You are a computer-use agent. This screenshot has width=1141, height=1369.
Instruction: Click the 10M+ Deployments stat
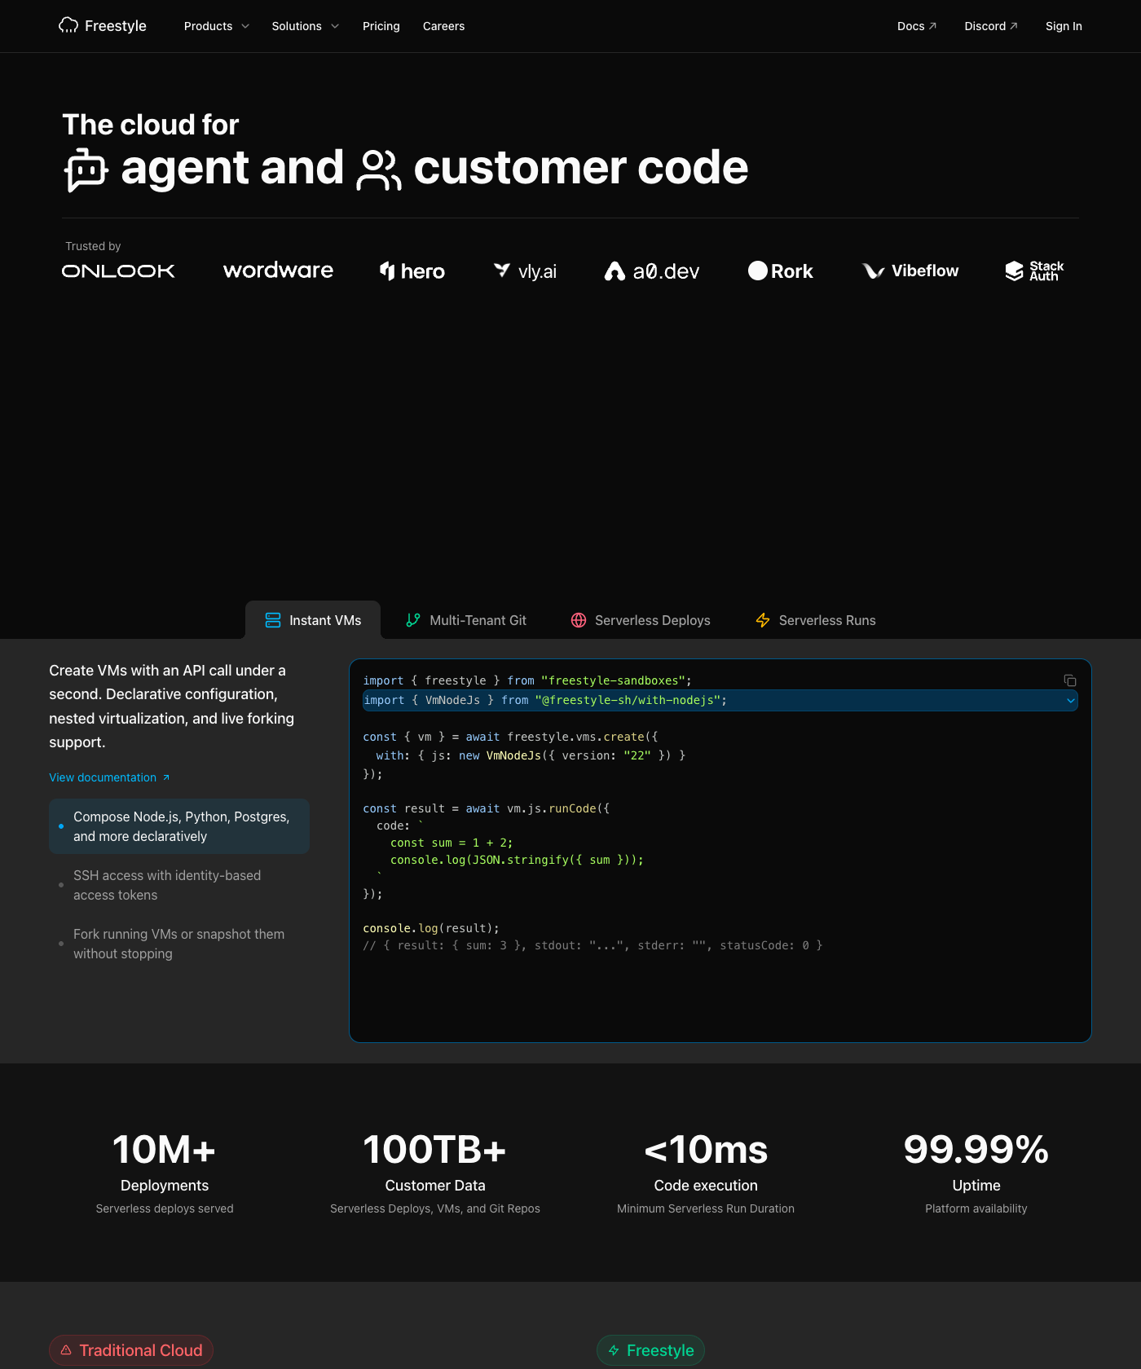[x=165, y=1172]
